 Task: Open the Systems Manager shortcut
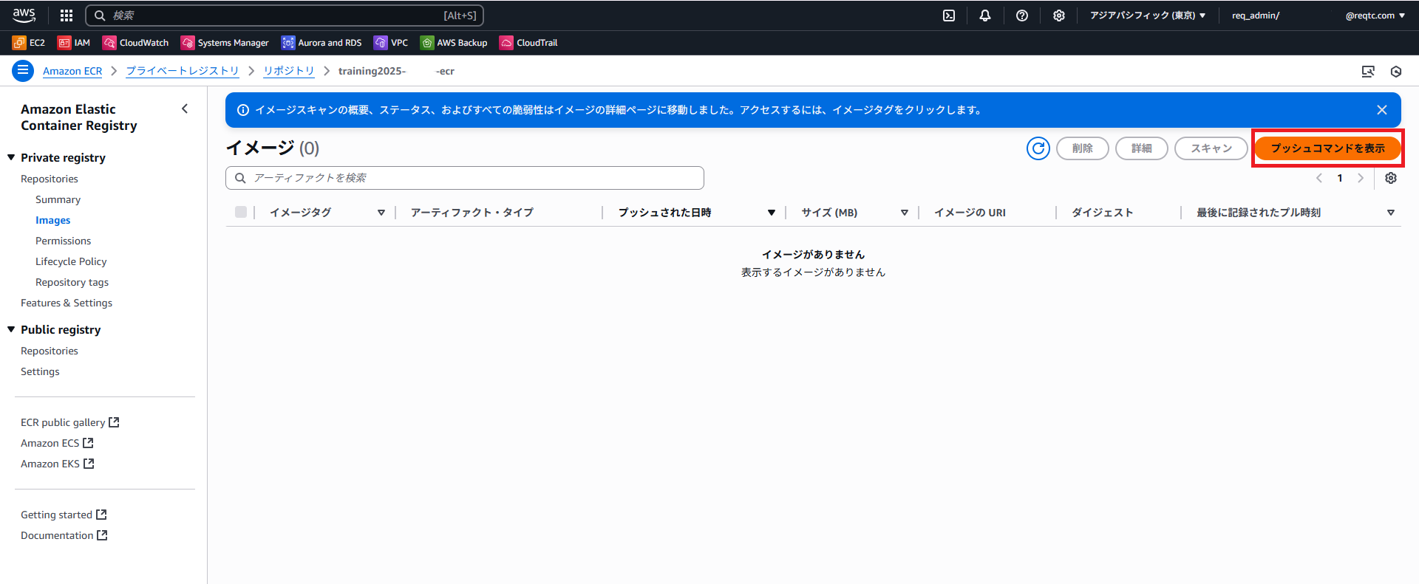[x=225, y=43]
